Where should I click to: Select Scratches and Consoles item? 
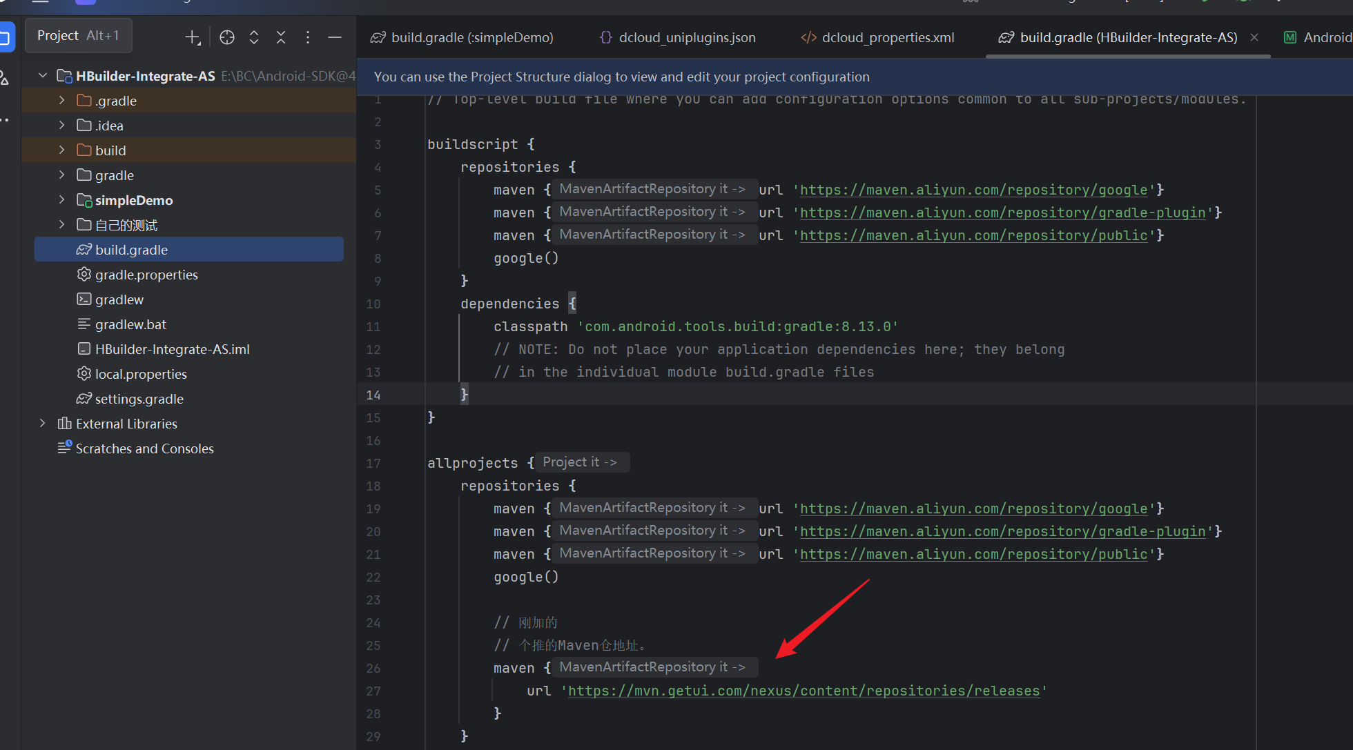pyautogui.click(x=144, y=448)
